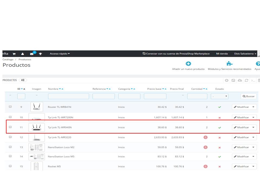The height and width of the screenshot is (195, 260).
Task: Open the Estado filter dropdown
Action: tap(220, 96)
